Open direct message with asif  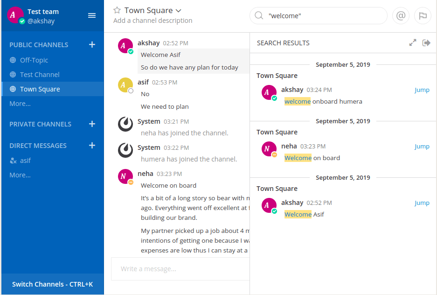click(25, 161)
